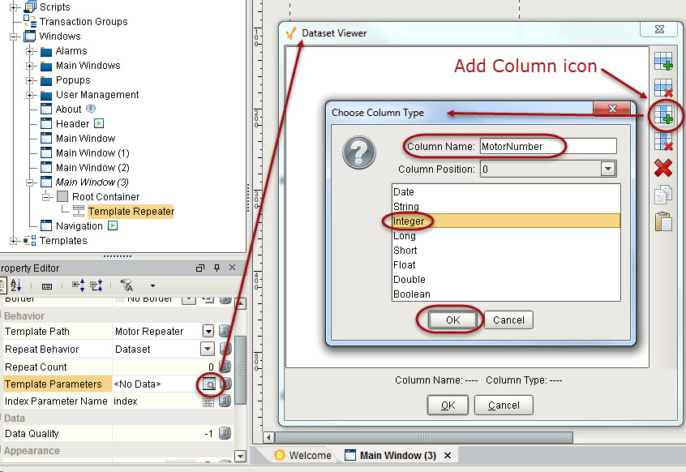Click the Add Column icon
Viewport: 686px width, 472px height.
click(663, 114)
